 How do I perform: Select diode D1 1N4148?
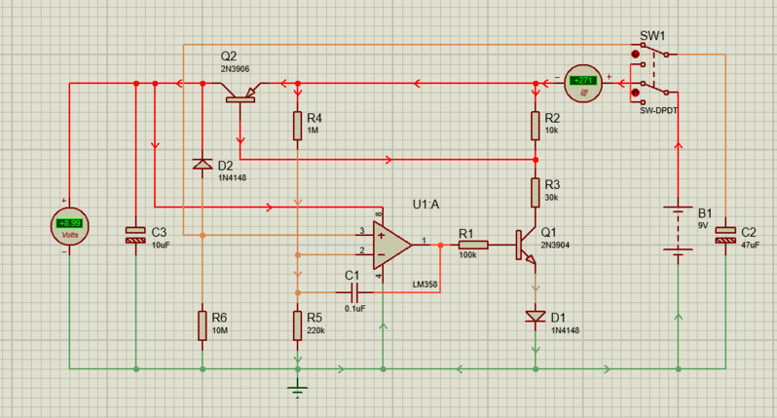[x=535, y=316]
